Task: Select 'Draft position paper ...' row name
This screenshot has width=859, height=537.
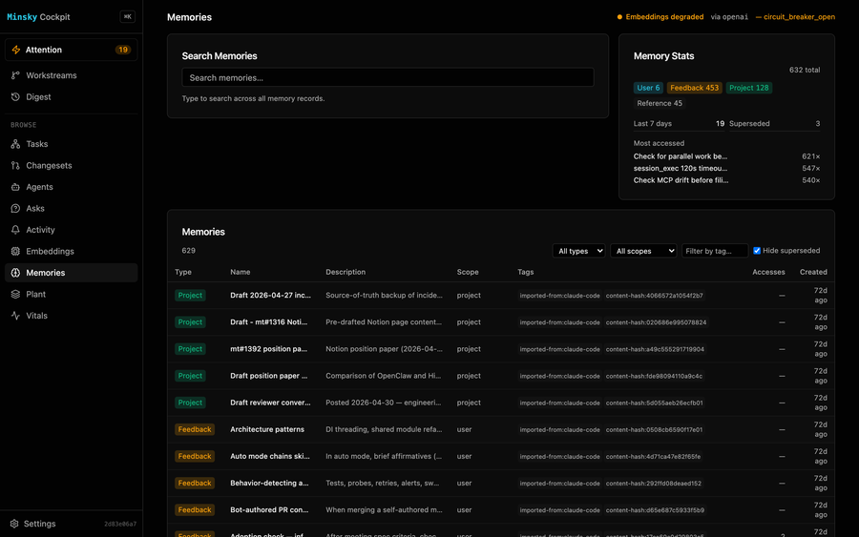Action: tap(268, 376)
